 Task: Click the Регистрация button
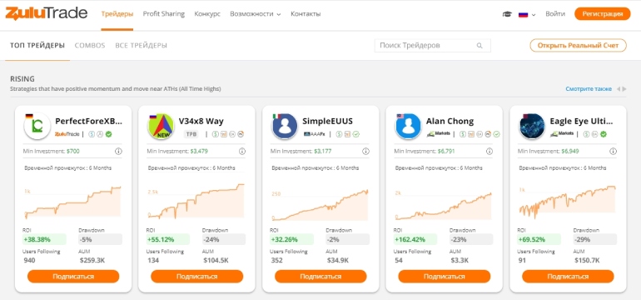click(x=603, y=14)
